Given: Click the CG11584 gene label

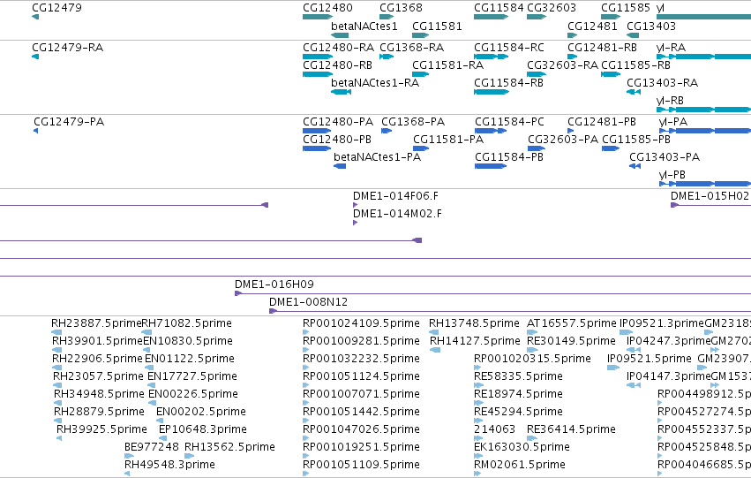Looking at the screenshot, I should point(499,8).
